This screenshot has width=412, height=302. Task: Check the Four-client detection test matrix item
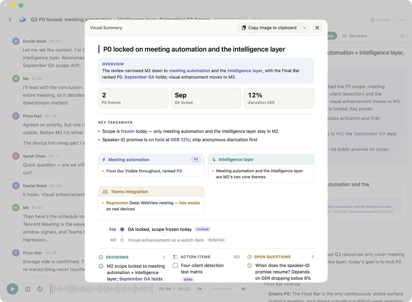(175, 266)
